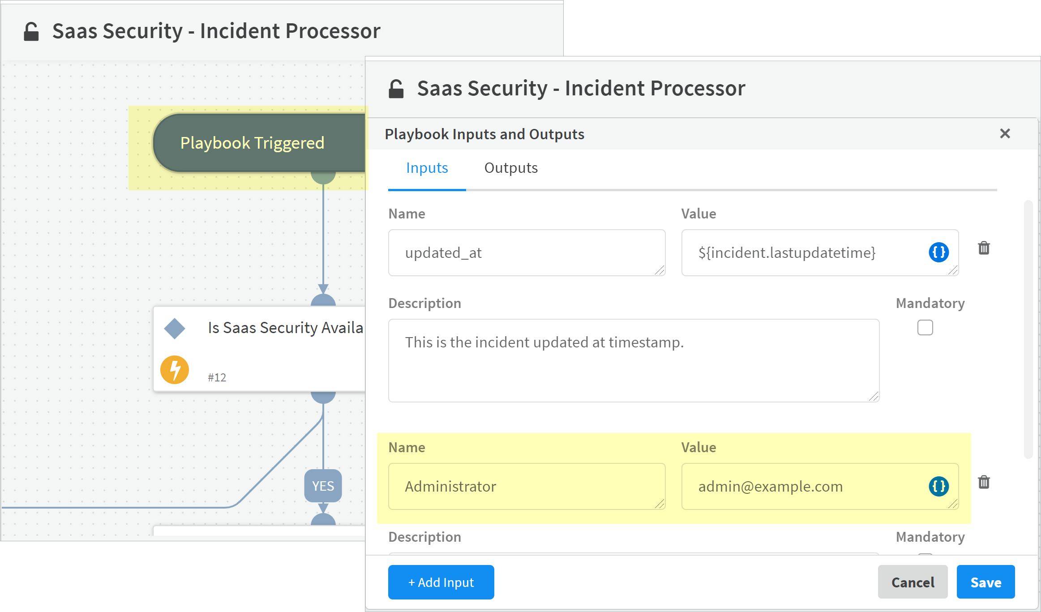Close the Playbook Inputs and Outputs panel
Viewport: 1041px width, 612px height.
click(1005, 133)
